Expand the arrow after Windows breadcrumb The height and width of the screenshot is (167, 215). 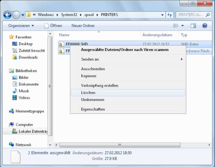pos(57,15)
